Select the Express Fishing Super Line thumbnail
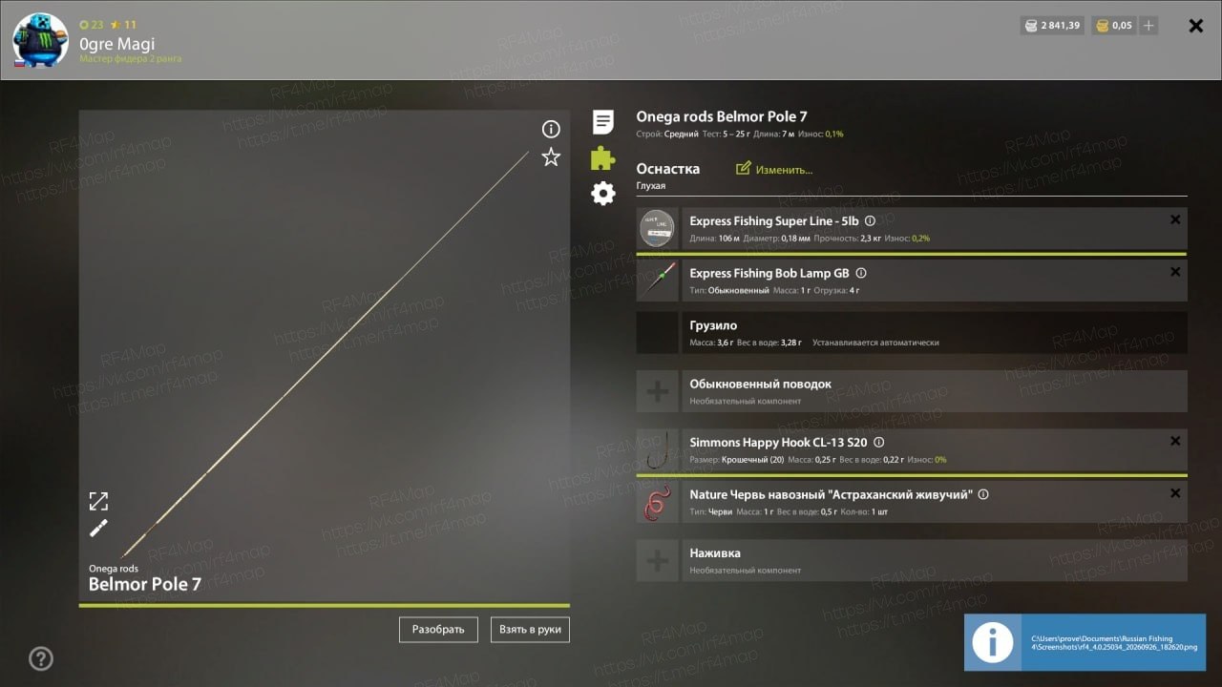This screenshot has height=687, width=1222. click(657, 229)
